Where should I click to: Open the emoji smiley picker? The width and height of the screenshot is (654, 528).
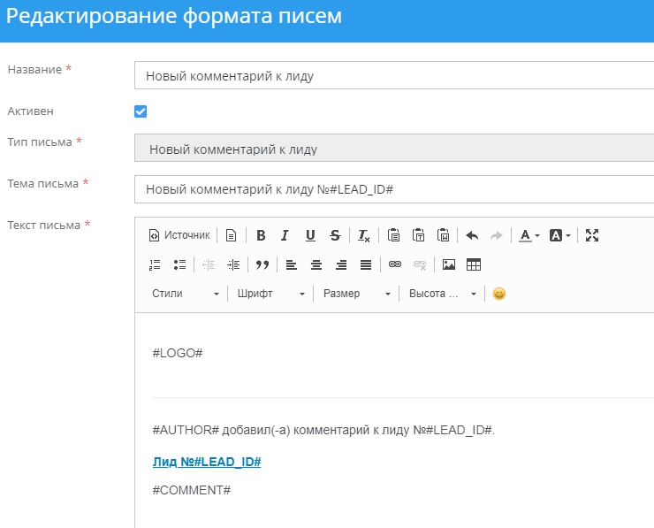(x=499, y=294)
